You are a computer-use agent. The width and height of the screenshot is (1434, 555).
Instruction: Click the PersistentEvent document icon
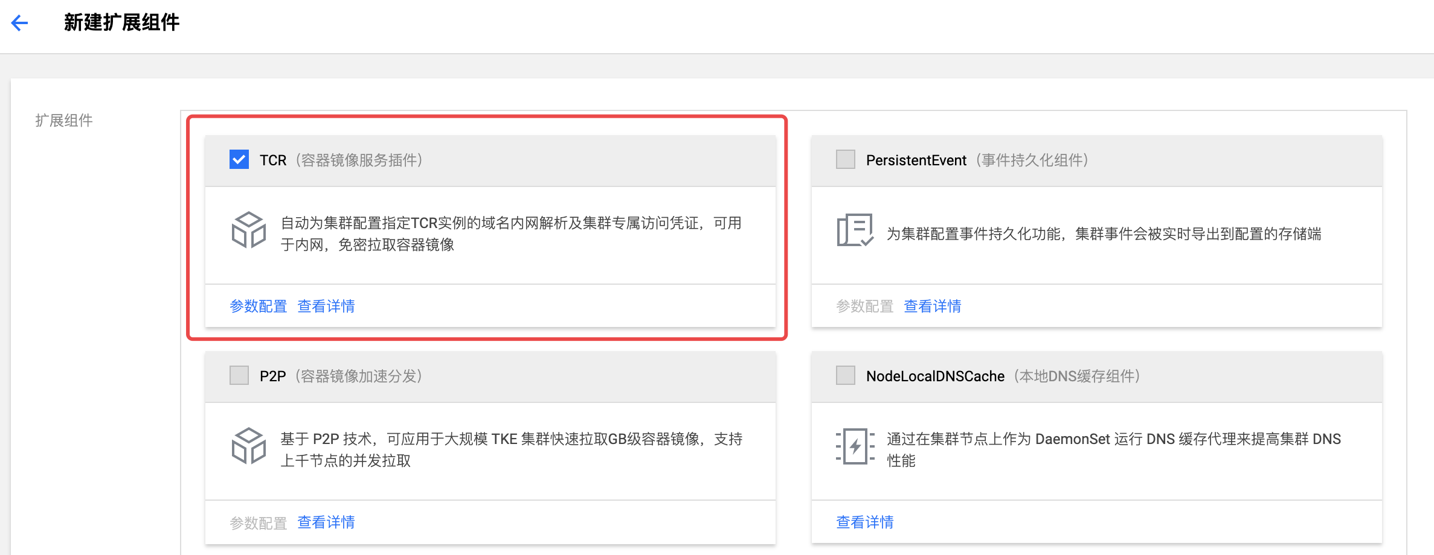pyautogui.click(x=855, y=230)
